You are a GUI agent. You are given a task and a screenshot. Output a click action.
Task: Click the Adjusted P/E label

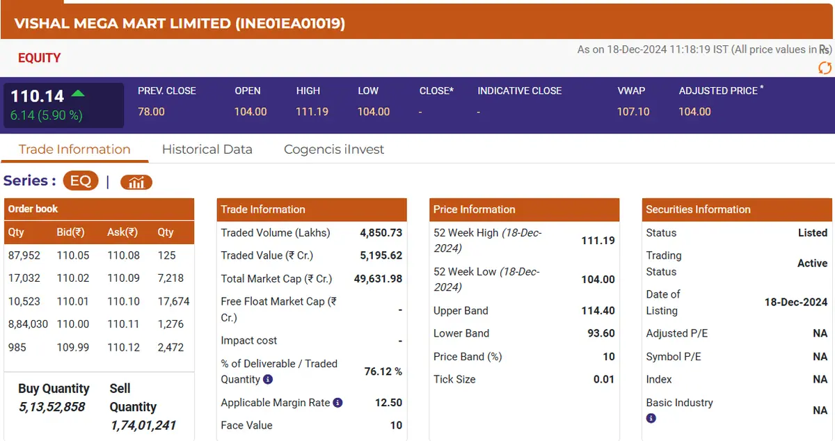[x=676, y=334]
